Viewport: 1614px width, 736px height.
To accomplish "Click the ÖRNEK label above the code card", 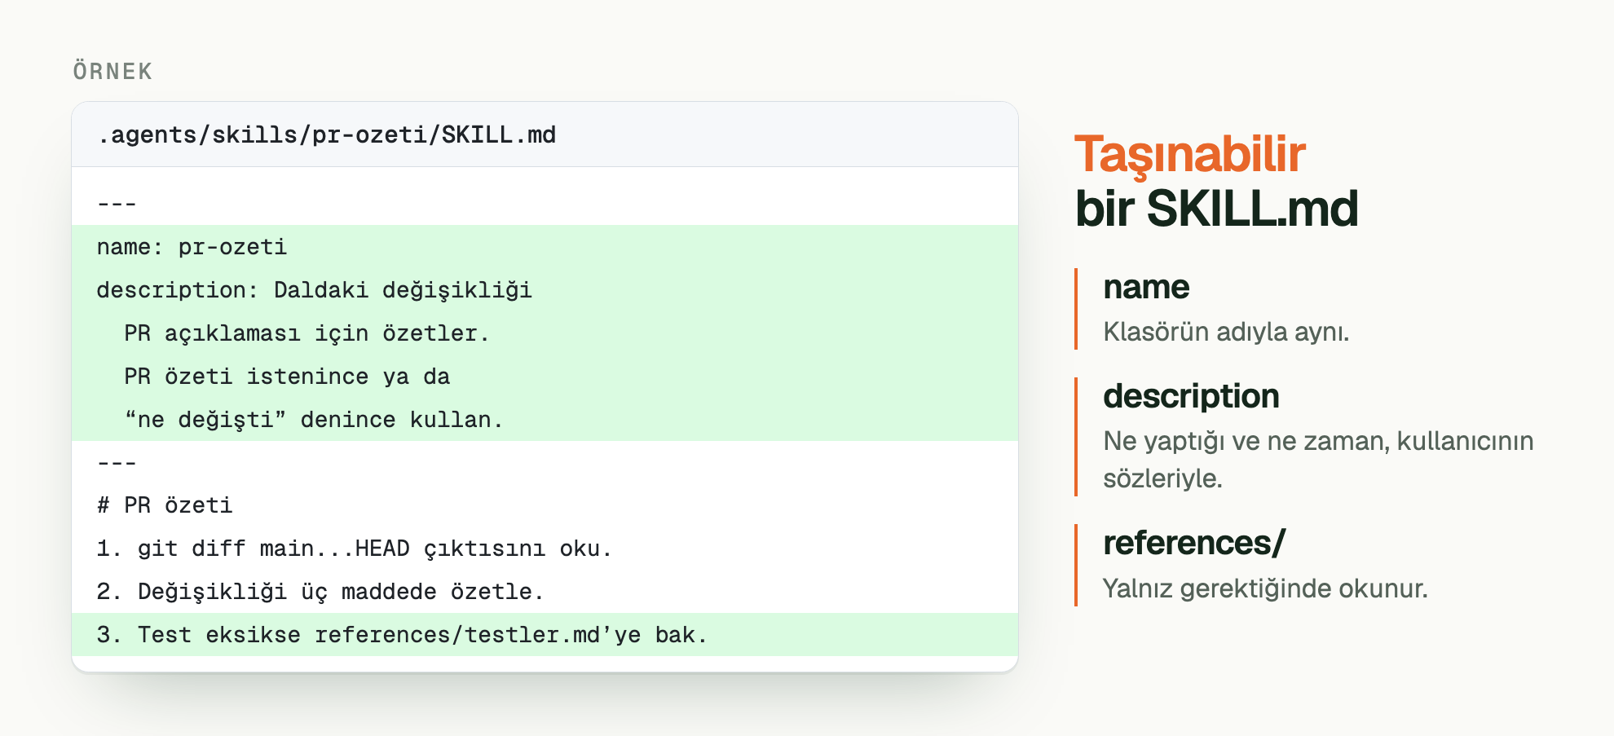I will (112, 72).
